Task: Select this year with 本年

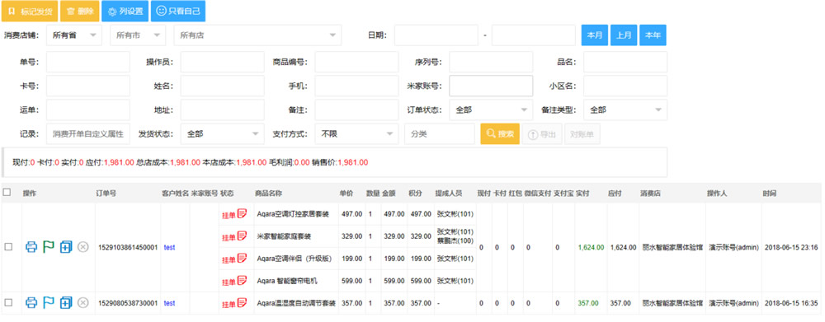Action: (653, 35)
